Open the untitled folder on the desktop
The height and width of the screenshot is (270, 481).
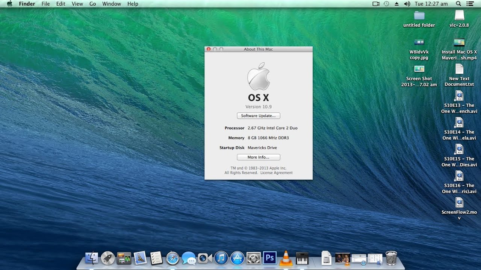[x=418, y=17]
